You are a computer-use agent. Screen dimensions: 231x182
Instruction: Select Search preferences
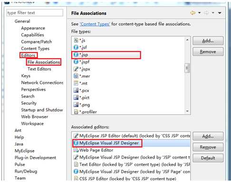[x=28, y=96]
